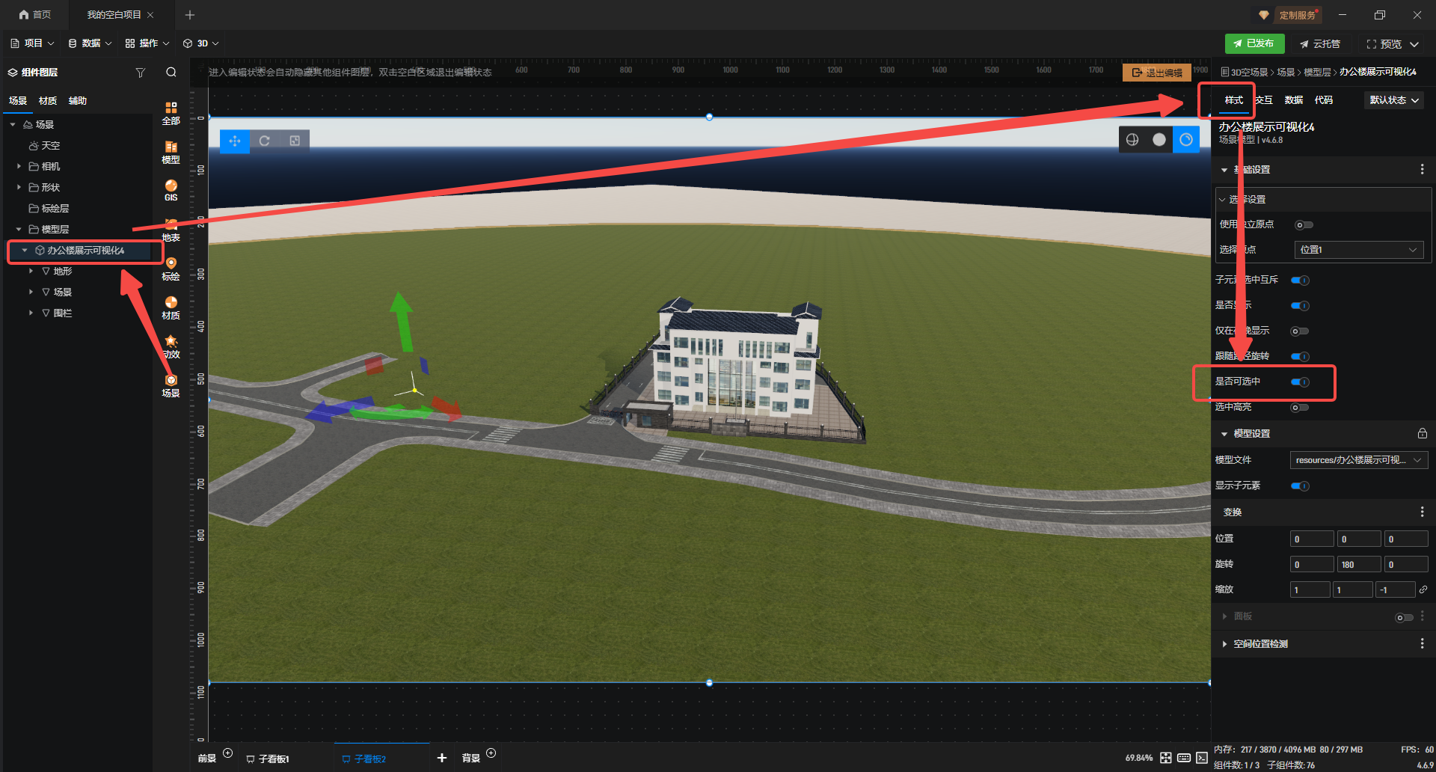Select the move/translate tool in viewport

pyautogui.click(x=235, y=141)
